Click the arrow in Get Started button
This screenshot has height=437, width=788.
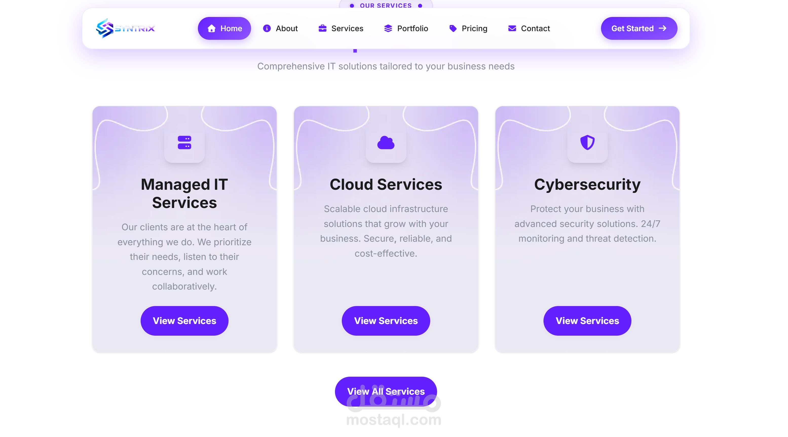[x=662, y=28]
